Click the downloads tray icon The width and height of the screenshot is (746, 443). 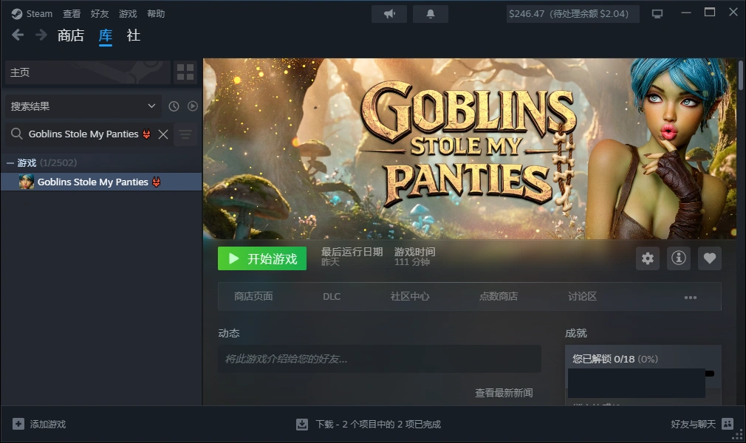pos(302,424)
